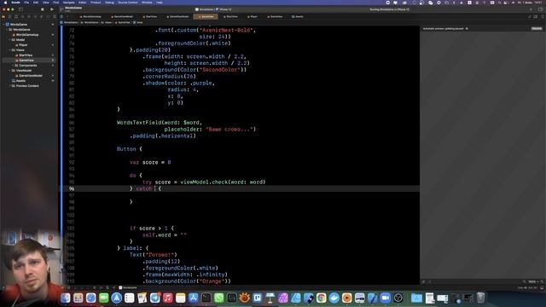This screenshot has width=546, height=307.
Task: Collapse the Views group
Action: coord(9,49)
